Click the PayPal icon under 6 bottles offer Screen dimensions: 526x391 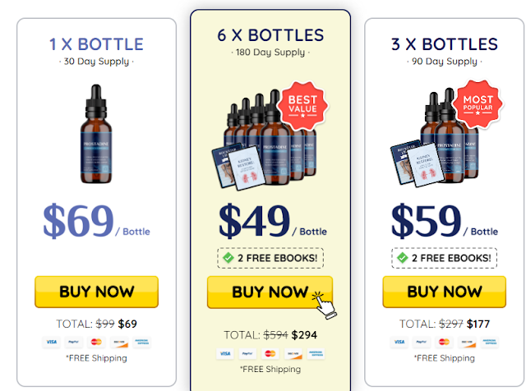247,353
